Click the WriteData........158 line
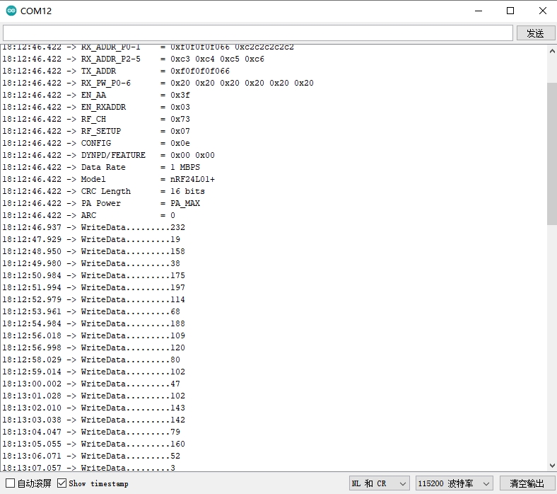Viewport: 557px width, 494px height. pos(94,251)
